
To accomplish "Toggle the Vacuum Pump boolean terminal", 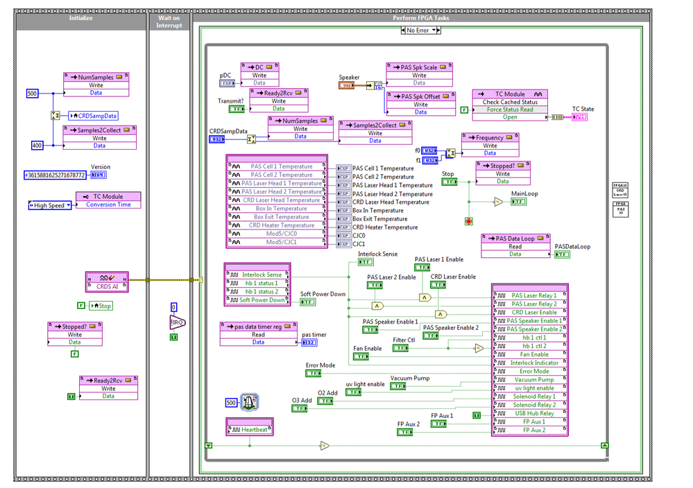I will (397, 386).
